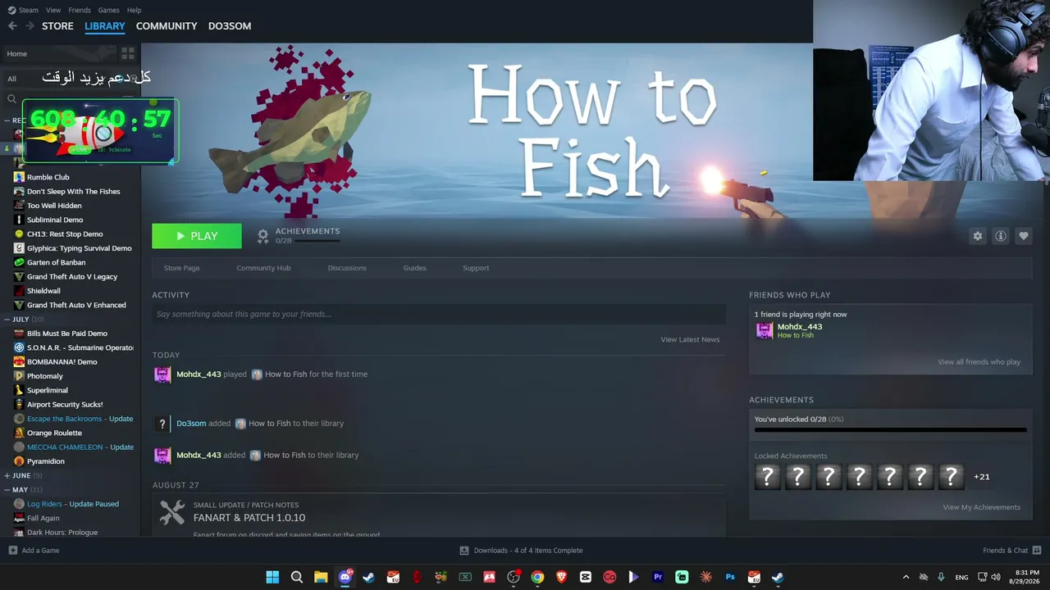
Task: Open the Community Hub tab
Action: [x=263, y=268]
